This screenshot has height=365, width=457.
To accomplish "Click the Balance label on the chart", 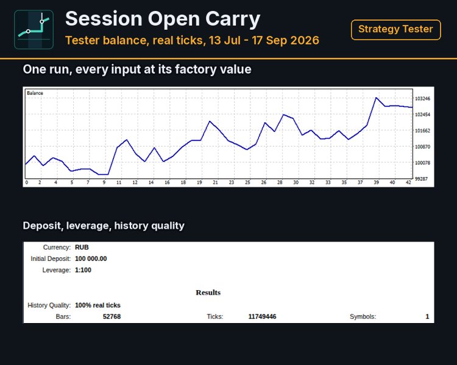I will pos(35,93).
